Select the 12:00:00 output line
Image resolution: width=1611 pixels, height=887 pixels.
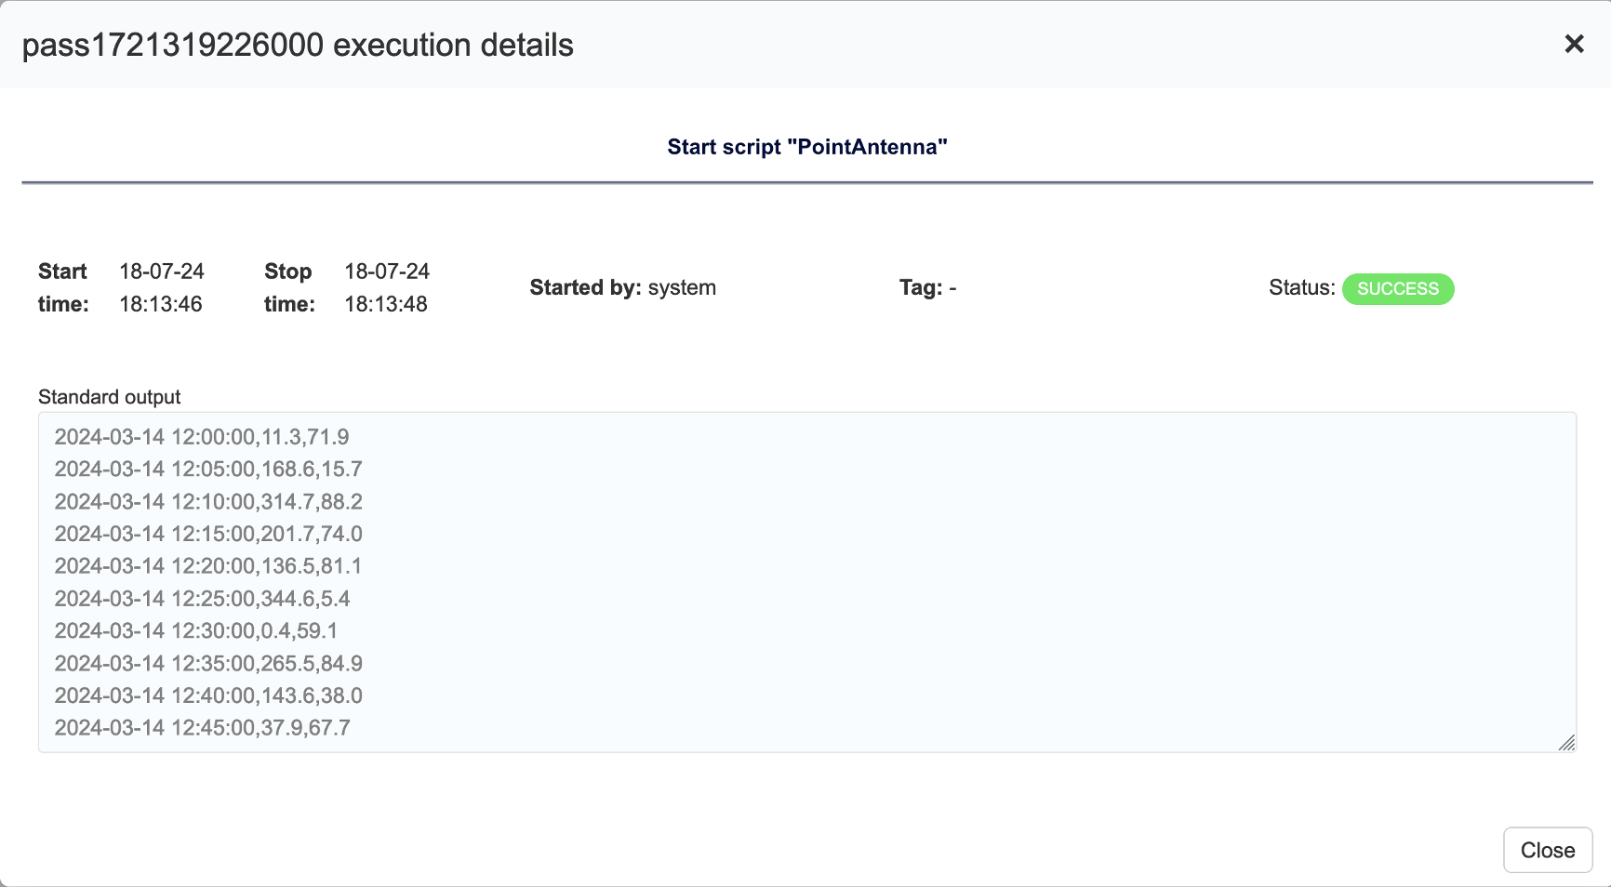click(x=202, y=437)
